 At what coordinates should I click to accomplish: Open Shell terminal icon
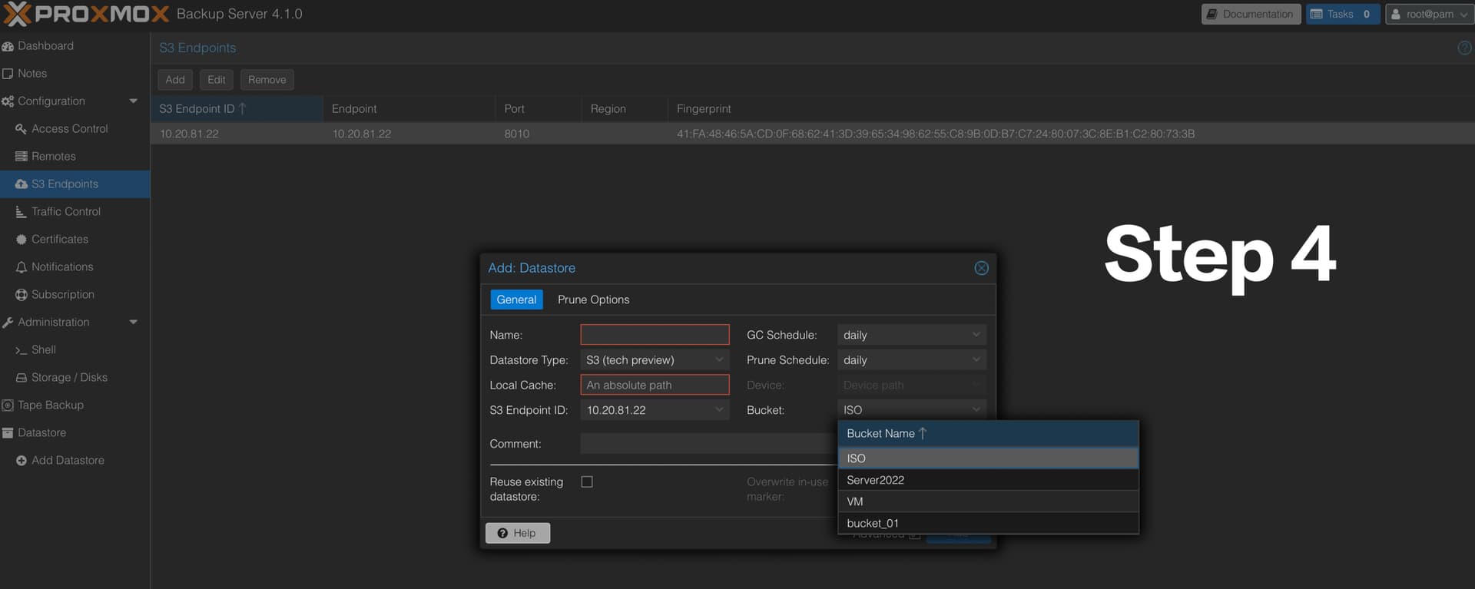[22, 350]
